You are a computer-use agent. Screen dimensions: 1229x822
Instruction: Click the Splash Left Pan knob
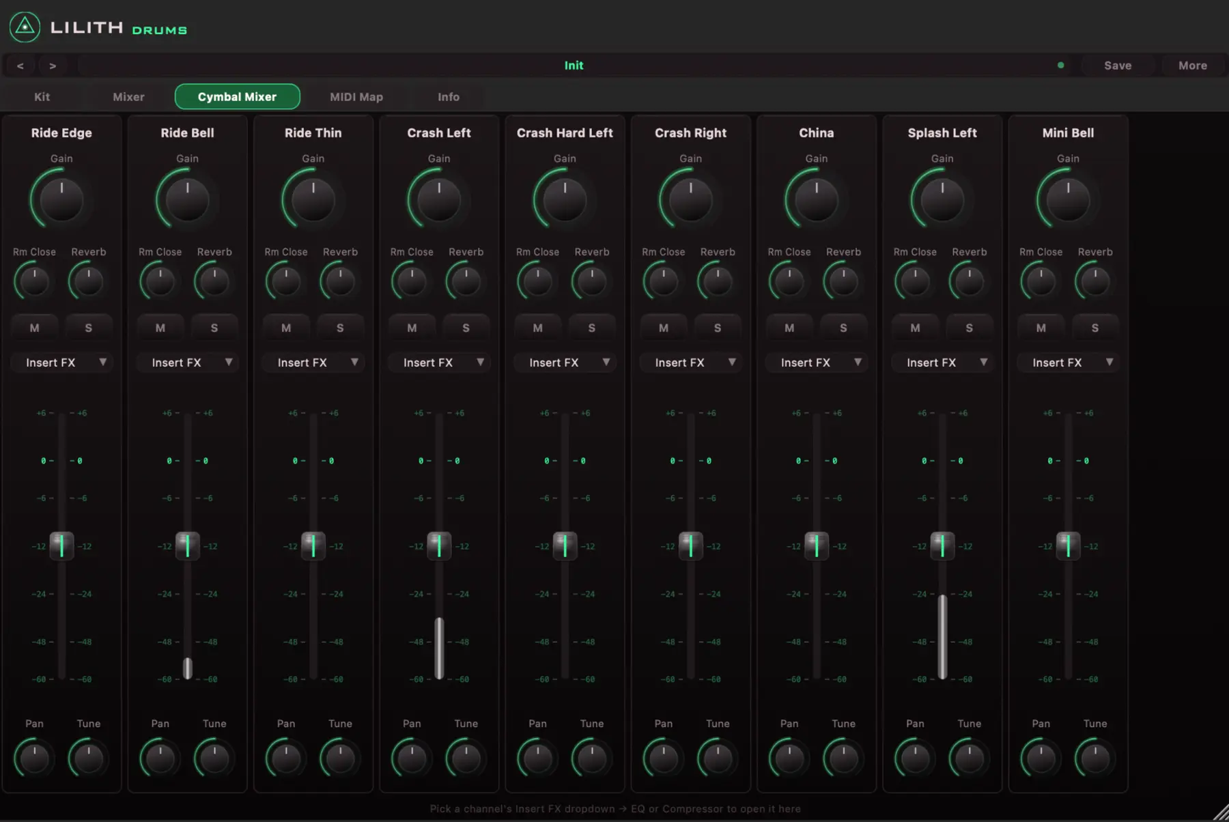click(915, 759)
